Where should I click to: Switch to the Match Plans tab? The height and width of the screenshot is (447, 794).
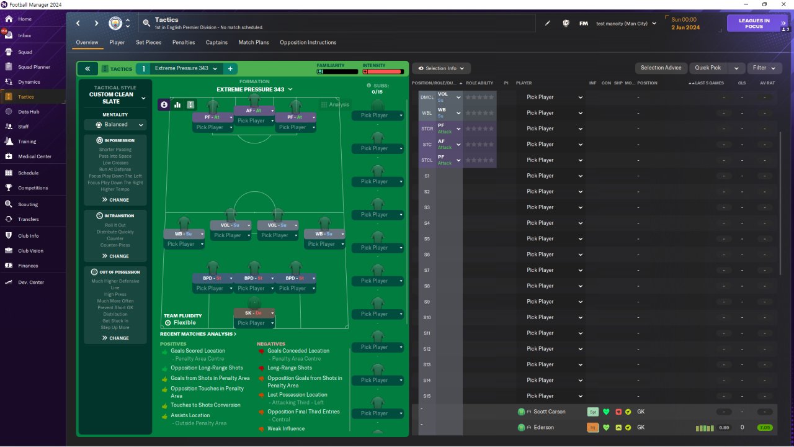pyautogui.click(x=254, y=42)
